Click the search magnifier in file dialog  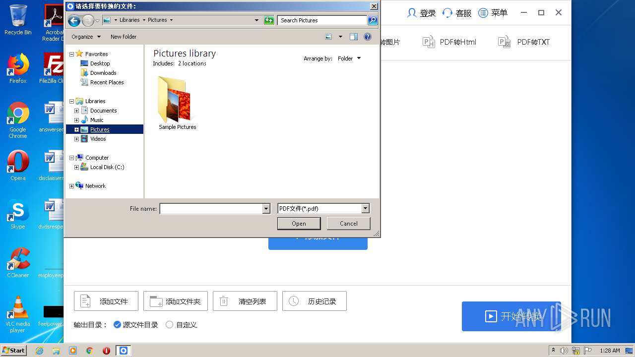(x=373, y=20)
